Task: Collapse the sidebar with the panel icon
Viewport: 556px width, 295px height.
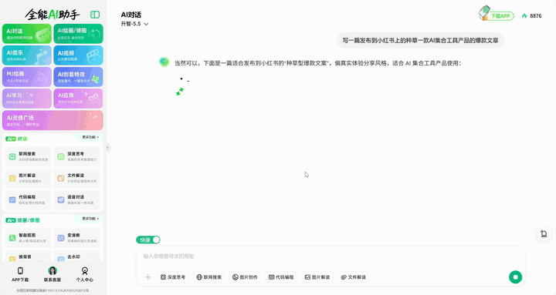Action: pos(95,15)
